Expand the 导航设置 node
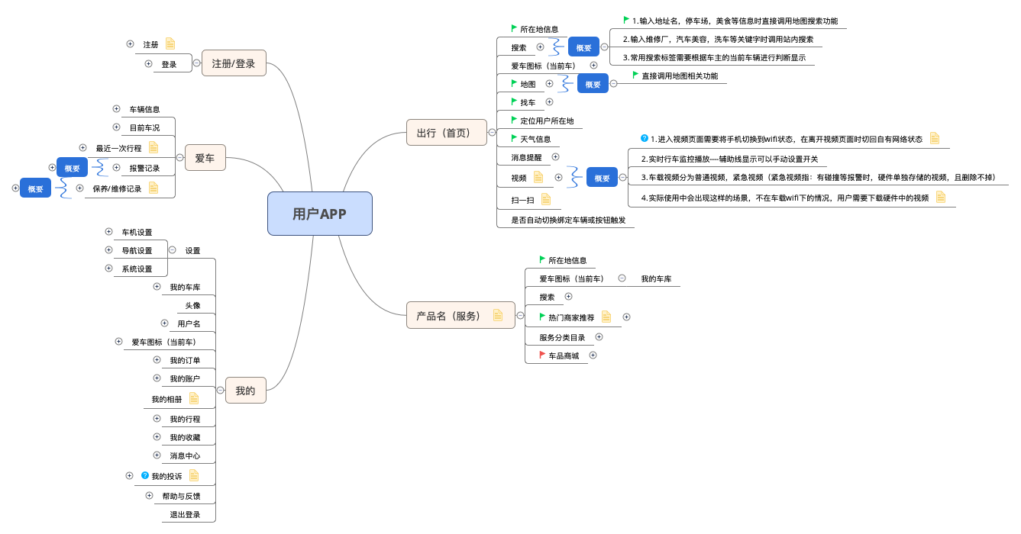 108,249
